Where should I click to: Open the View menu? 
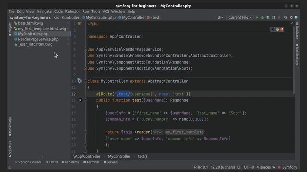tap(30, 11)
